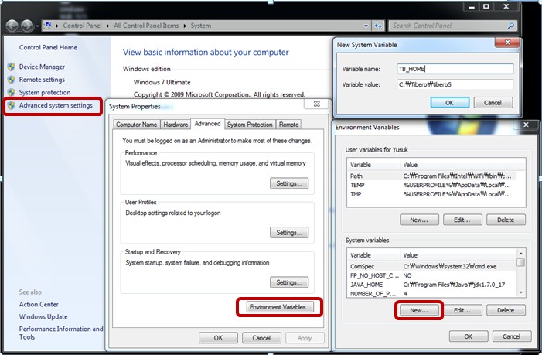Select the System Protection tab

[x=249, y=125]
